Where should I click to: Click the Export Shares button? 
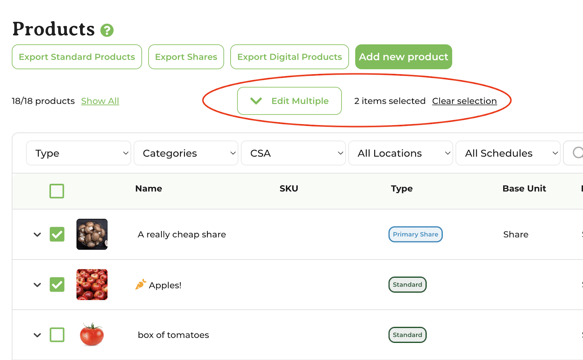[x=186, y=57]
